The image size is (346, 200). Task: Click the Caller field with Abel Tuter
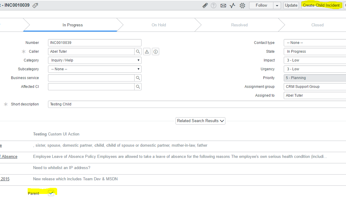91,52
